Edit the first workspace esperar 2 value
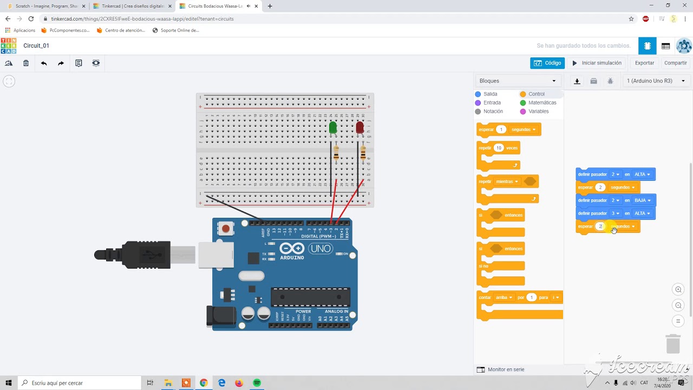Screen dimensions: 693x390 click(600, 187)
